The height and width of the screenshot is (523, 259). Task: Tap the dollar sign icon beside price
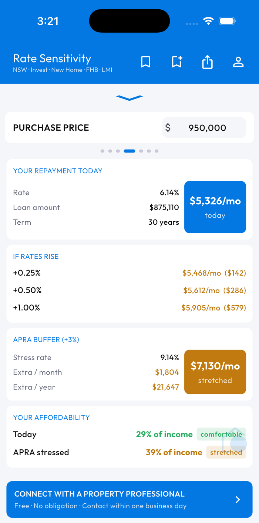[x=168, y=128]
